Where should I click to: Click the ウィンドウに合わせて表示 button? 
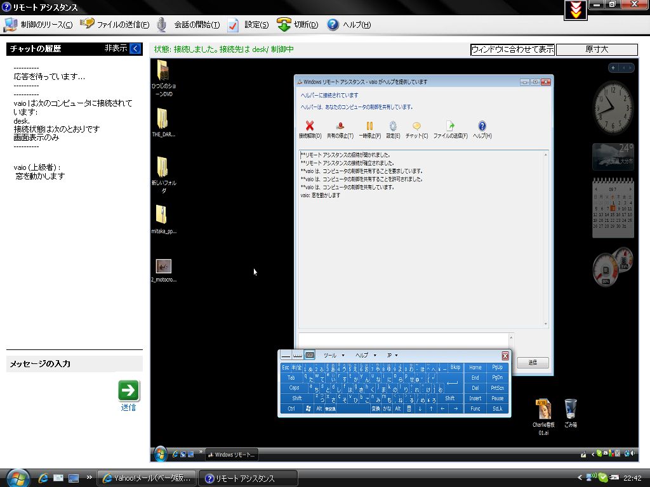pyautogui.click(x=512, y=49)
